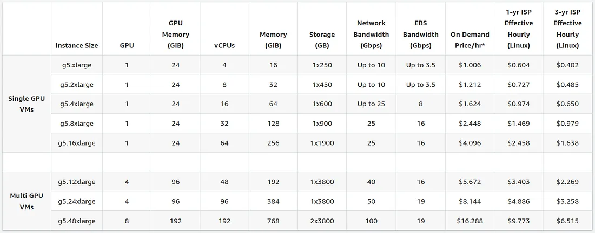Click the Instance Size column header
This screenshot has height=233, width=595.
pyautogui.click(x=77, y=45)
